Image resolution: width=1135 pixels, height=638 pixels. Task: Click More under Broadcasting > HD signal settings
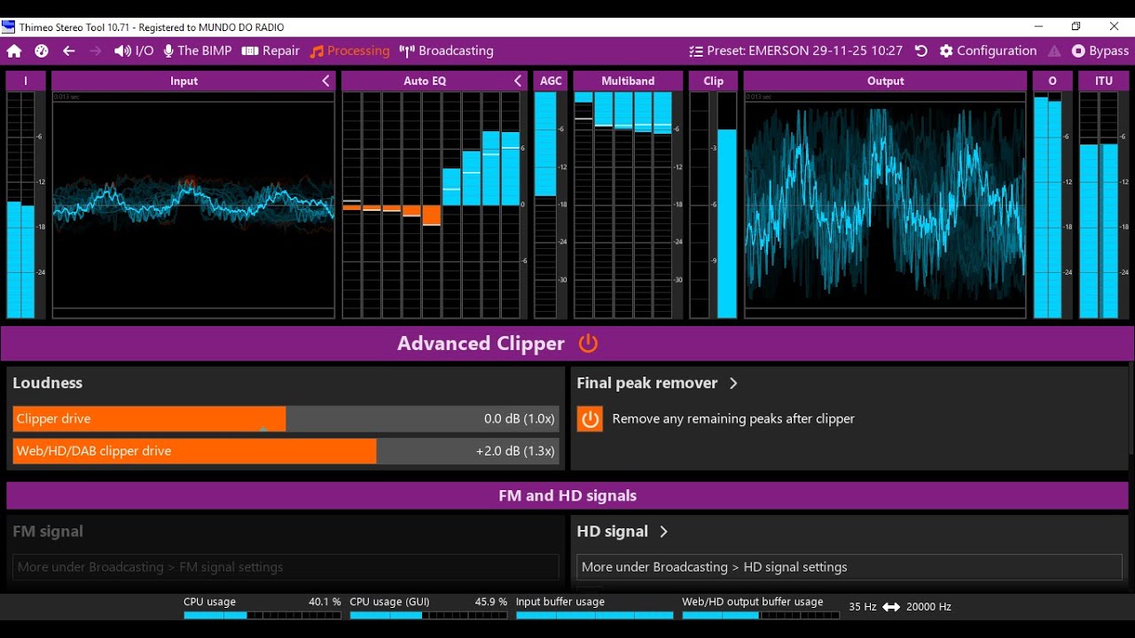tap(849, 567)
